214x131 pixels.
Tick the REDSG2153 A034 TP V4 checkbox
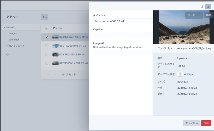point(47,63)
